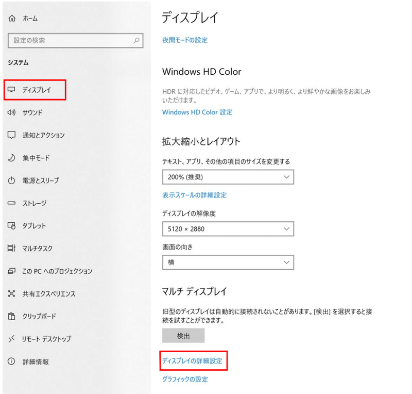Open ストレージ settings page
This screenshot has width=412, height=394.
(x=35, y=203)
